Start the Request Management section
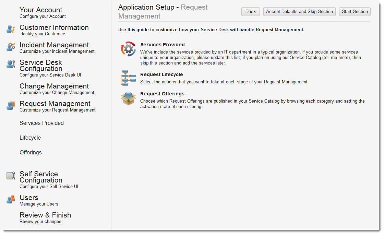384x235 pixels. (x=355, y=11)
